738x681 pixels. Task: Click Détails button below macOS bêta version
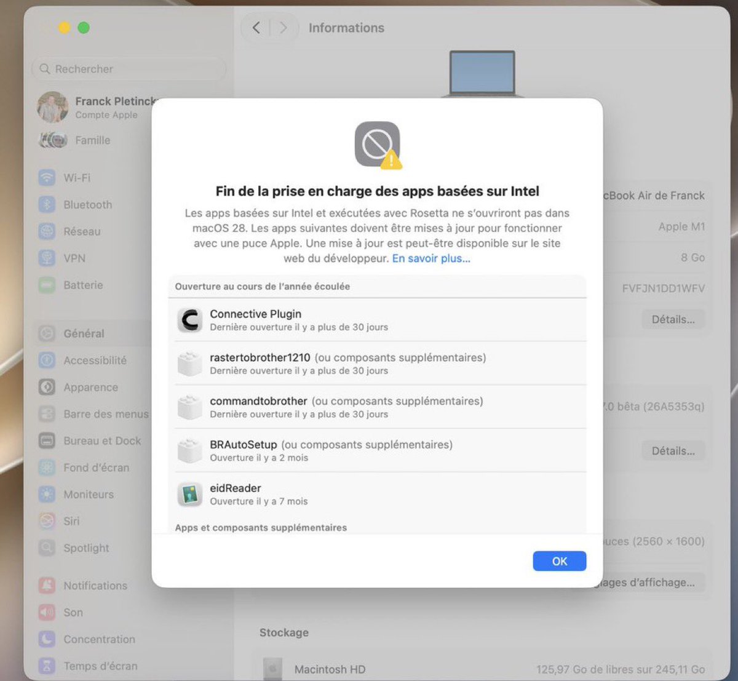tap(673, 451)
